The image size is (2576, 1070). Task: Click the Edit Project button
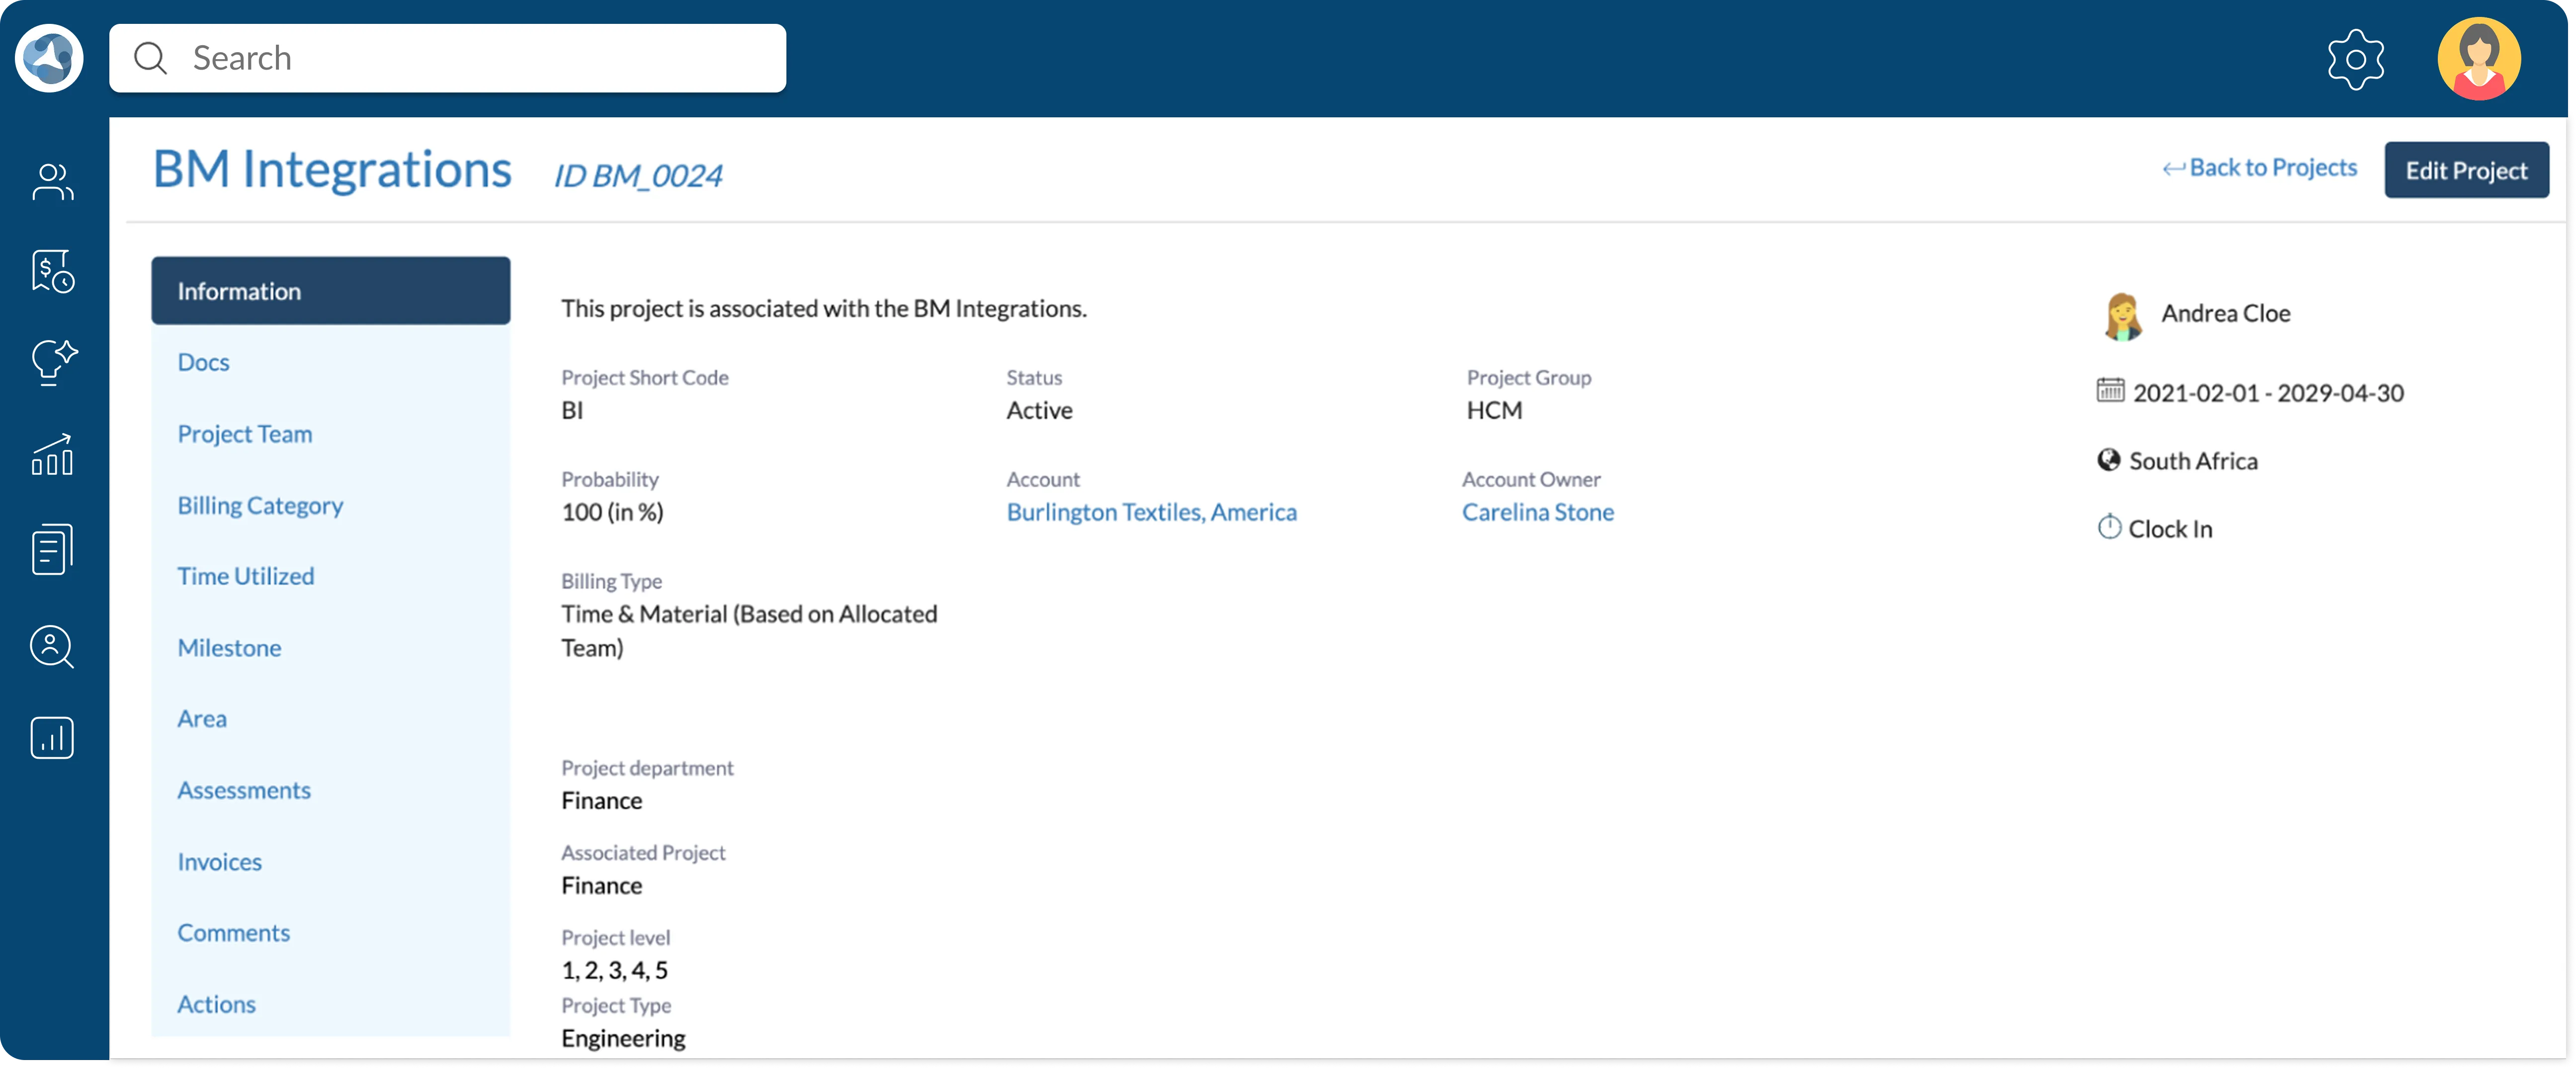pyautogui.click(x=2465, y=170)
